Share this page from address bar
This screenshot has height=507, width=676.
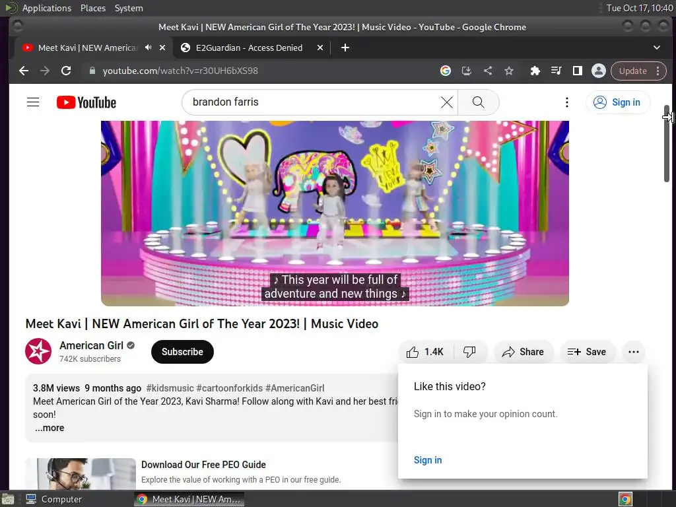(488, 71)
